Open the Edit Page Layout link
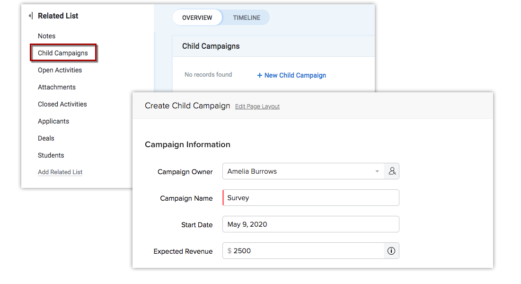 [257, 106]
